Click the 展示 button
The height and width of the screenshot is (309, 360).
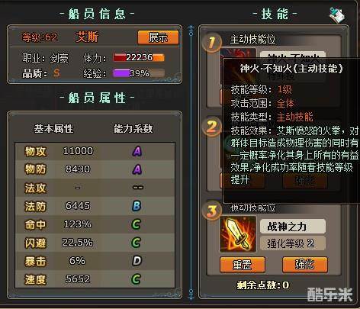click(x=158, y=37)
